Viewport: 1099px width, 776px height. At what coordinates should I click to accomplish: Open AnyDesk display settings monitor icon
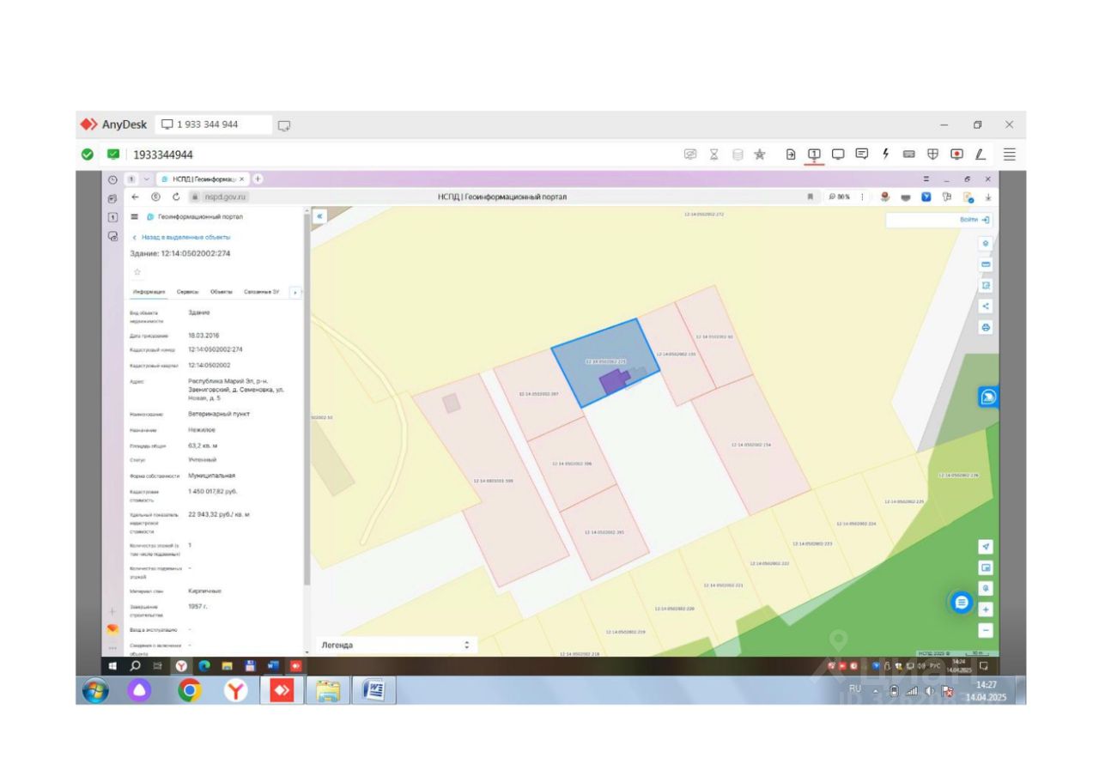click(838, 155)
